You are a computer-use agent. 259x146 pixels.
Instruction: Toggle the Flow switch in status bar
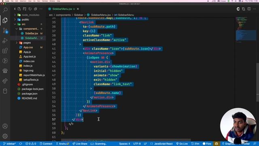point(207,144)
